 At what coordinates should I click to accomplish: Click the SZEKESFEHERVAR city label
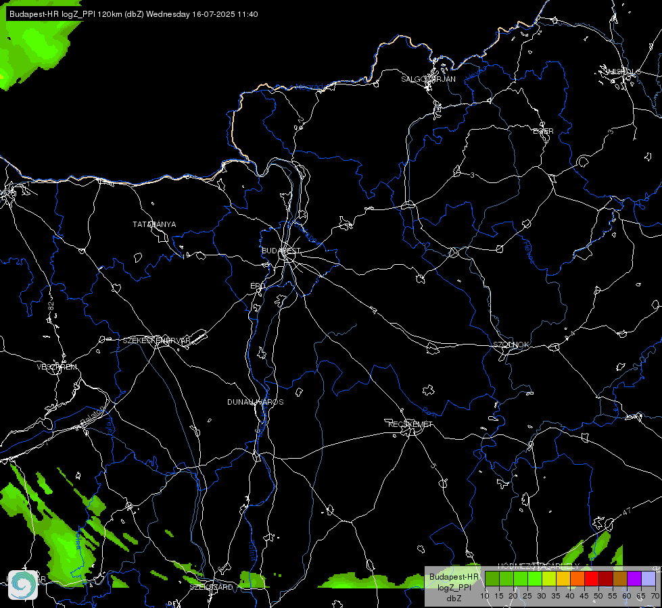157,340
